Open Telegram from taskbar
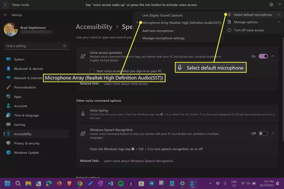Image resolution: width=284 pixels, height=189 pixels. (151, 184)
